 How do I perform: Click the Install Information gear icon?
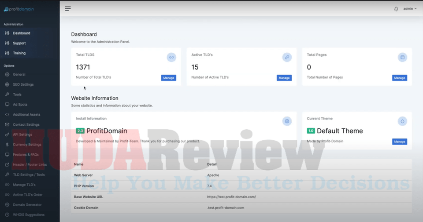[287, 121]
